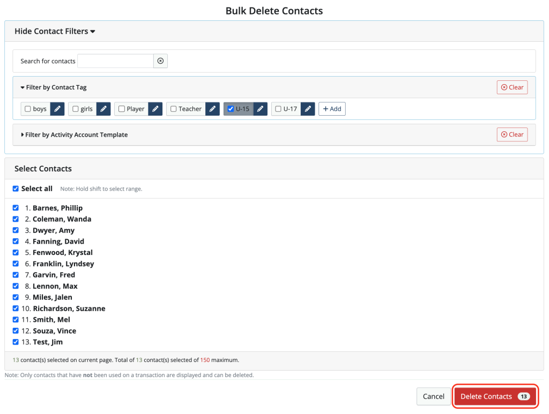Edit the Player tag via pencil icon

point(155,109)
